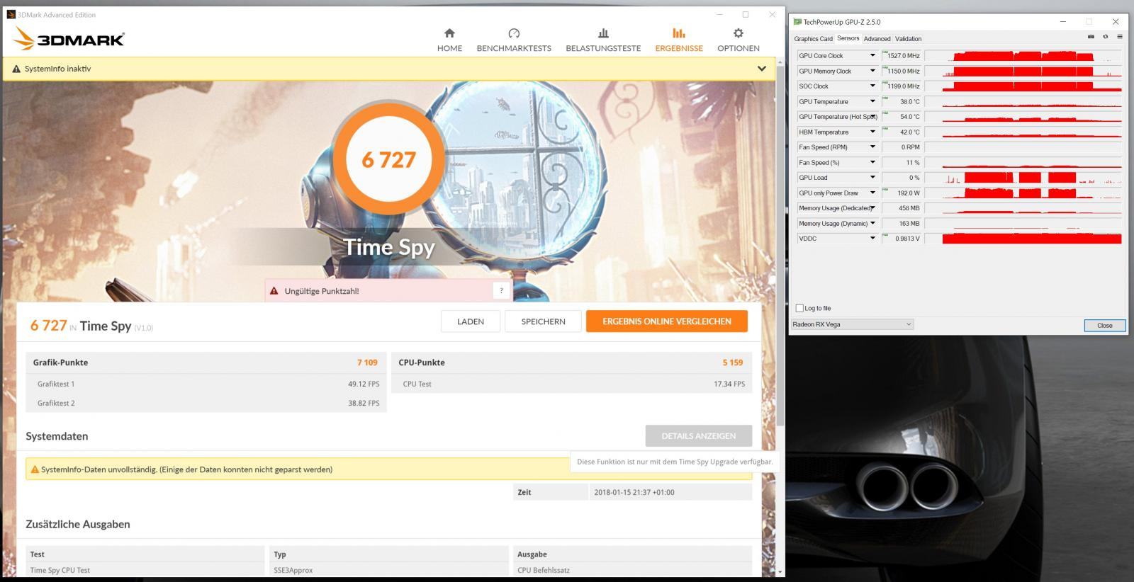Open HBM Temperature sensor dropdown
The width and height of the screenshot is (1134, 582).
(872, 132)
